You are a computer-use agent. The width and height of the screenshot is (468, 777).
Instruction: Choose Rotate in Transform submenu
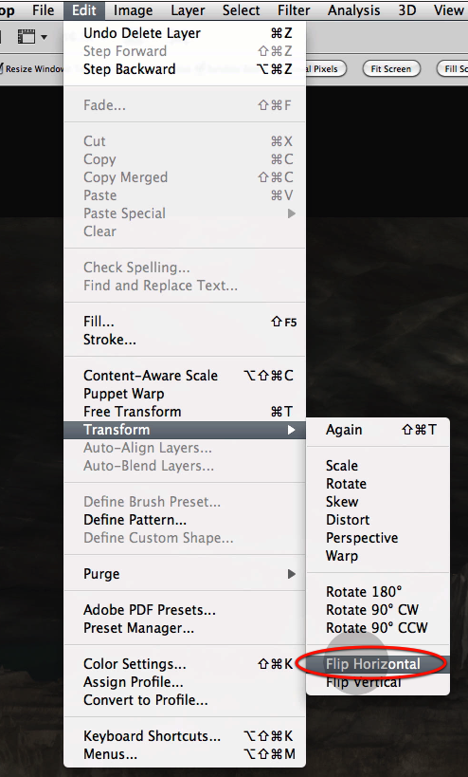click(x=378, y=484)
